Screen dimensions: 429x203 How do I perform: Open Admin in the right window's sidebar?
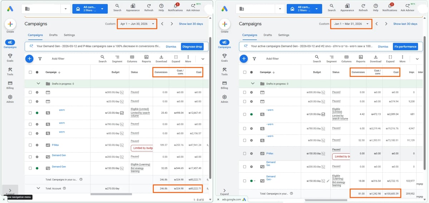224,99
